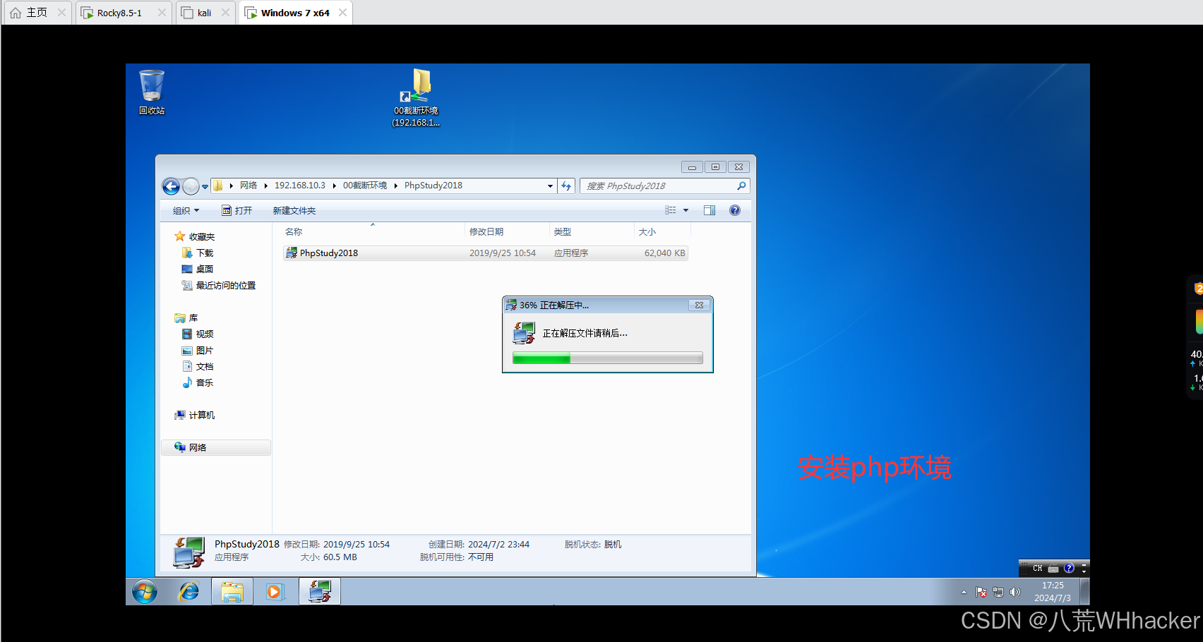Switch to 主页 tab
Screen dimensions: 1203x642
[x=37, y=13]
